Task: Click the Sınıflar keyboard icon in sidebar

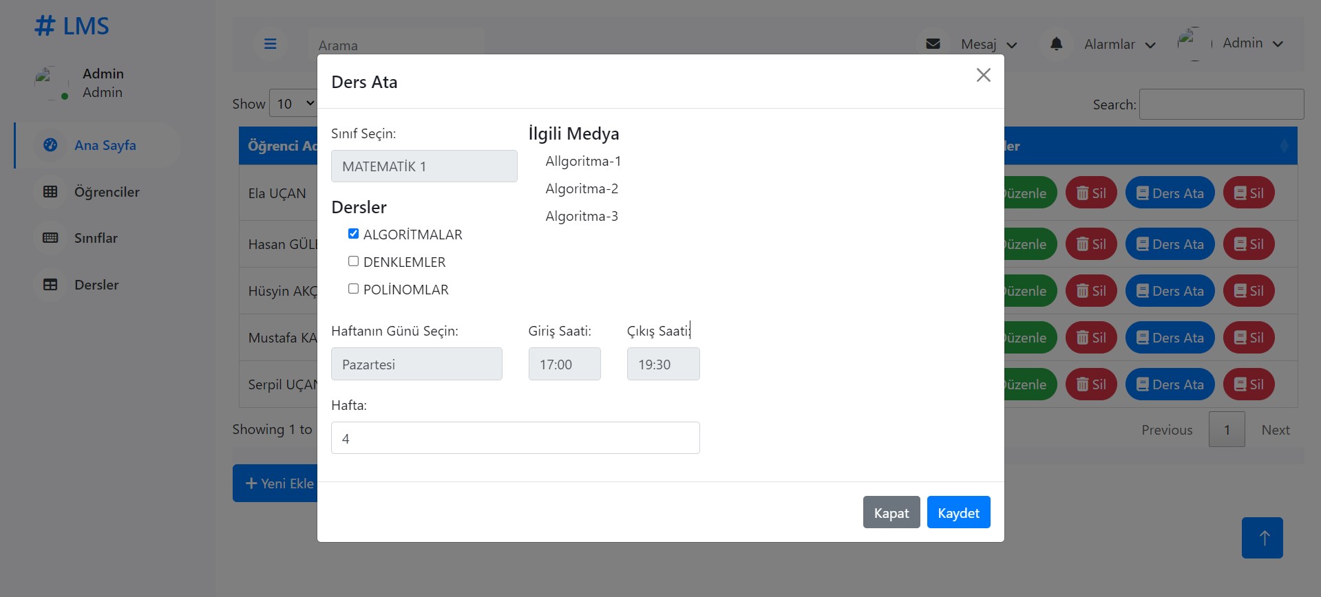Action: coord(50,238)
